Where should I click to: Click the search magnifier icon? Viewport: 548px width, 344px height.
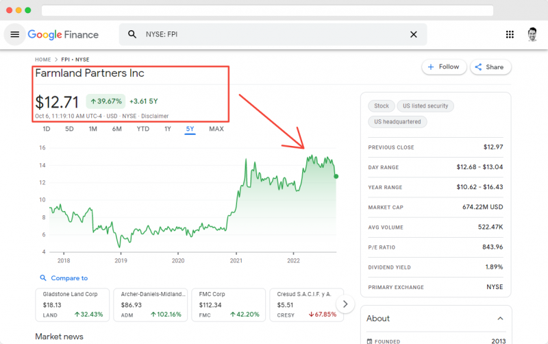point(132,34)
